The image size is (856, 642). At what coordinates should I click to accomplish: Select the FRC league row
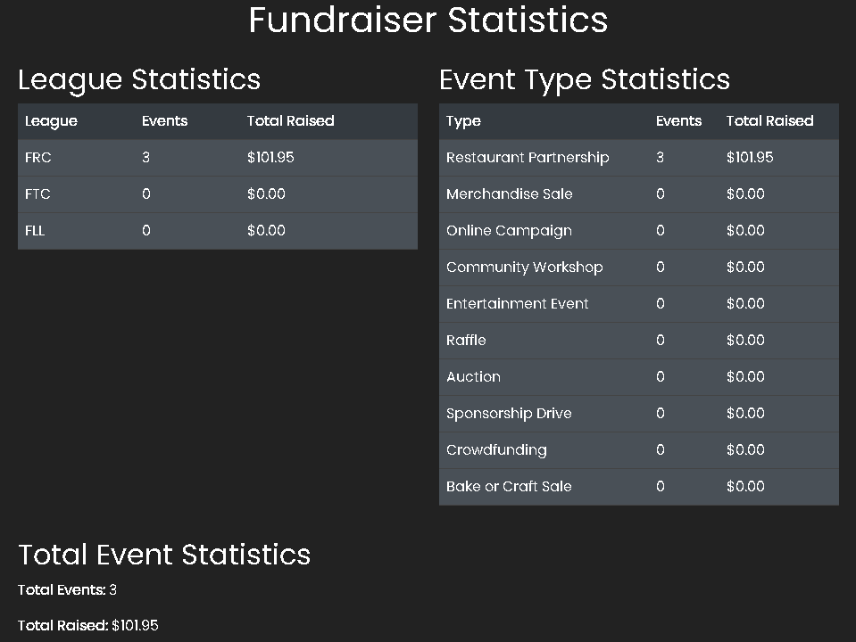click(x=218, y=158)
